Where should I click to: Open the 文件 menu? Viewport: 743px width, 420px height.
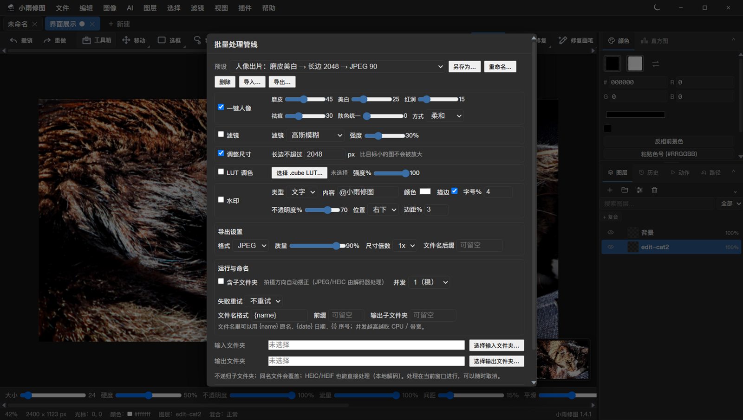tap(62, 8)
